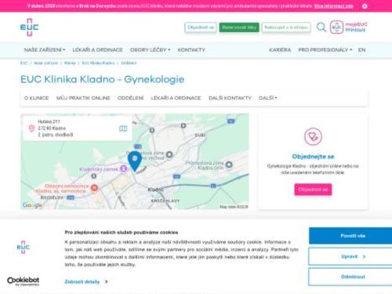392x294 pixels.
Task: Click the 'EUC' breadcrumb link
Action: tap(24, 63)
